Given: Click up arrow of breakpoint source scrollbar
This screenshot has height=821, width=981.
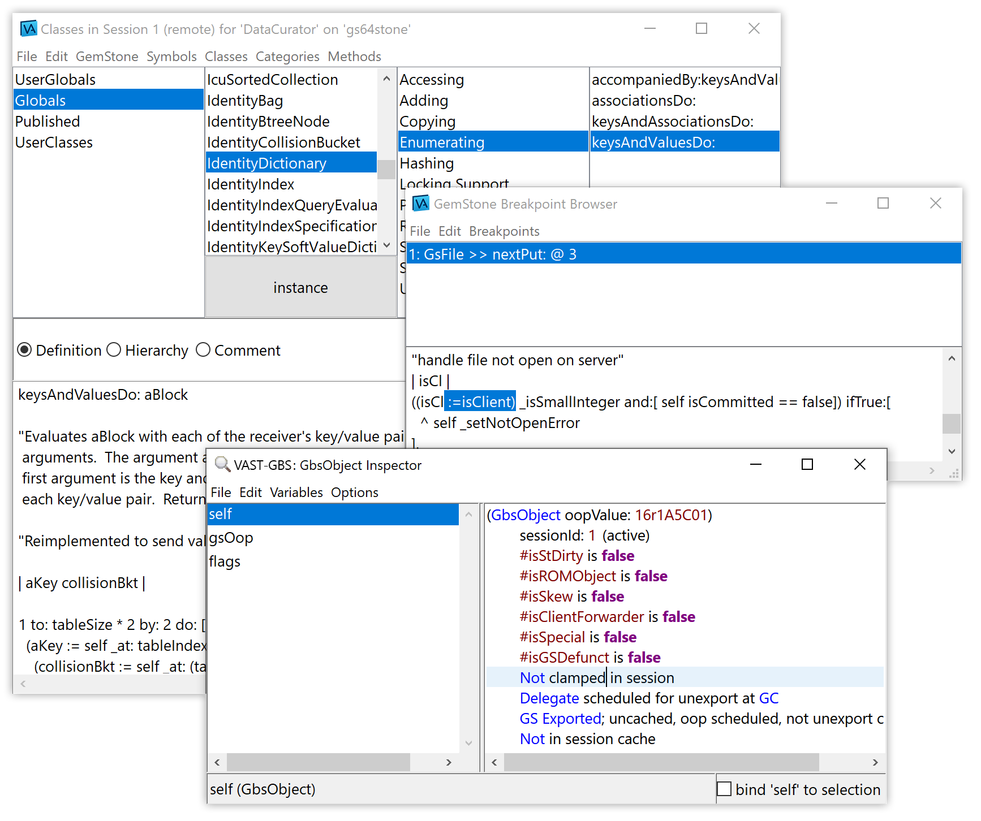Looking at the screenshot, I should click(x=952, y=358).
